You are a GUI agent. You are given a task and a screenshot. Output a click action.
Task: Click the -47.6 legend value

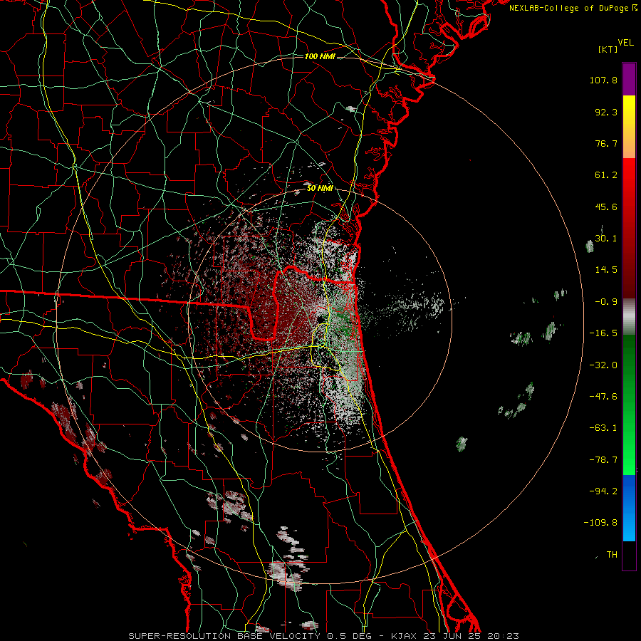[x=603, y=397]
